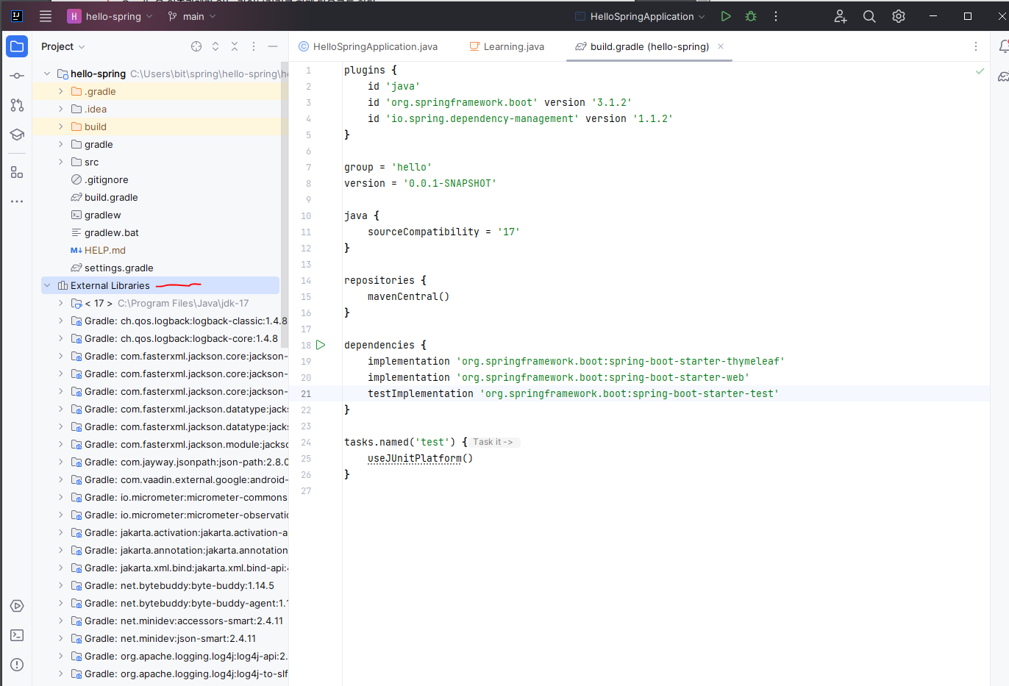Open the Structure tool window icon
1009x686 pixels.
[17, 172]
